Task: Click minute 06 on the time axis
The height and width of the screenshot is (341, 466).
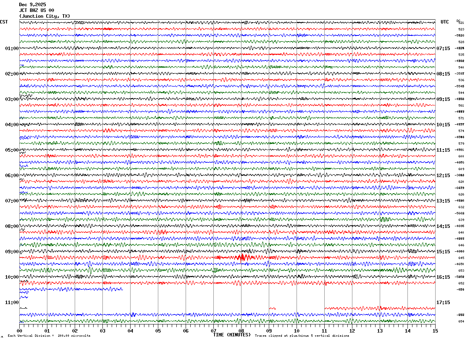Action: [x=186, y=331]
